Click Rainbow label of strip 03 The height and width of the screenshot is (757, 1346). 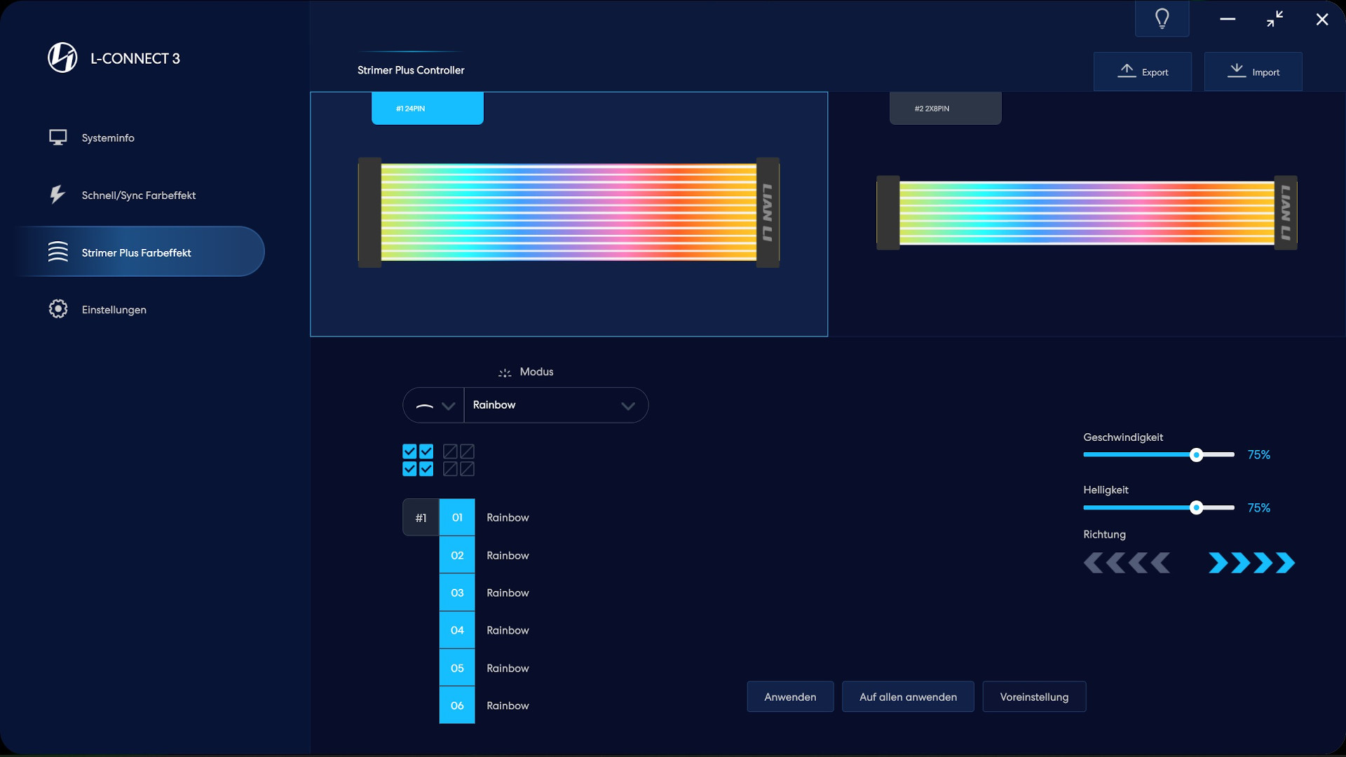pyautogui.click(x=508, y=593)
